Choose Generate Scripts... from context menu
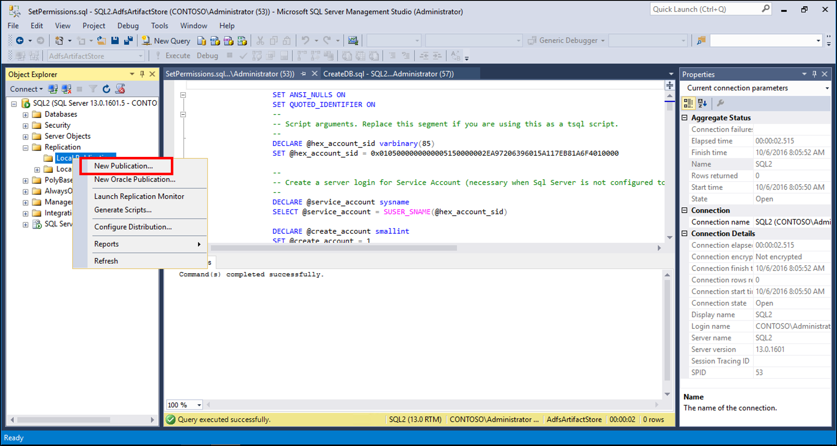This screenshot has height=446, width=837. [x=123, y=210]
